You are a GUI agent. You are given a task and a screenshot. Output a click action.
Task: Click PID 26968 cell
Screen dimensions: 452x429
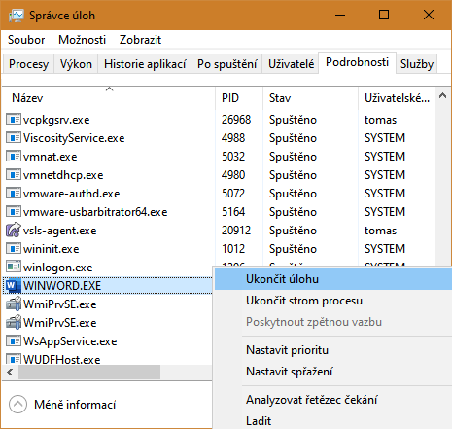236,120
